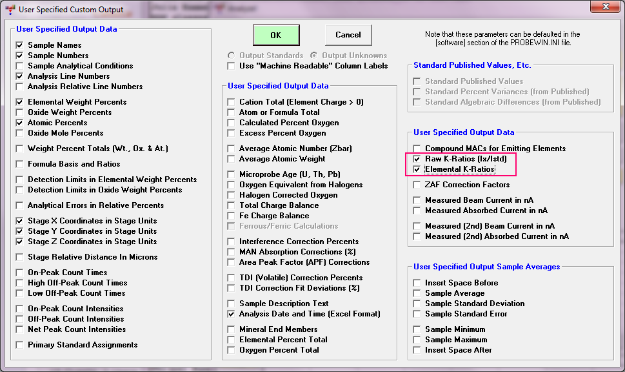Check Mineral End Members option
This screenshot has width=625, height=372.
[232, 329]
